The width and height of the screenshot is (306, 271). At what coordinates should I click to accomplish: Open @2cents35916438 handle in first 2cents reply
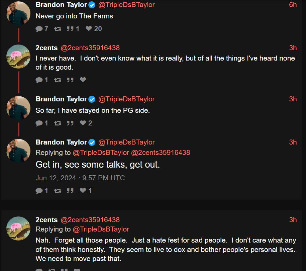coord(90,48)
